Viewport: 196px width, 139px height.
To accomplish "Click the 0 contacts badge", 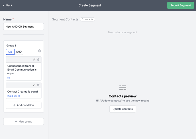I will (x=87, y=19).
